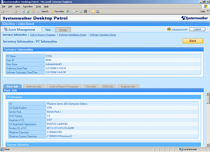Go to the browser Home icon
The image size is (210, 152).
pyautogui.click(x=33, y=12)
